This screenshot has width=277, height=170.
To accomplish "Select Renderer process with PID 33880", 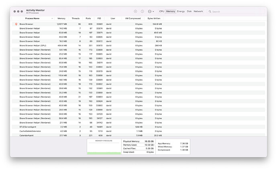I will click(138, 105).
